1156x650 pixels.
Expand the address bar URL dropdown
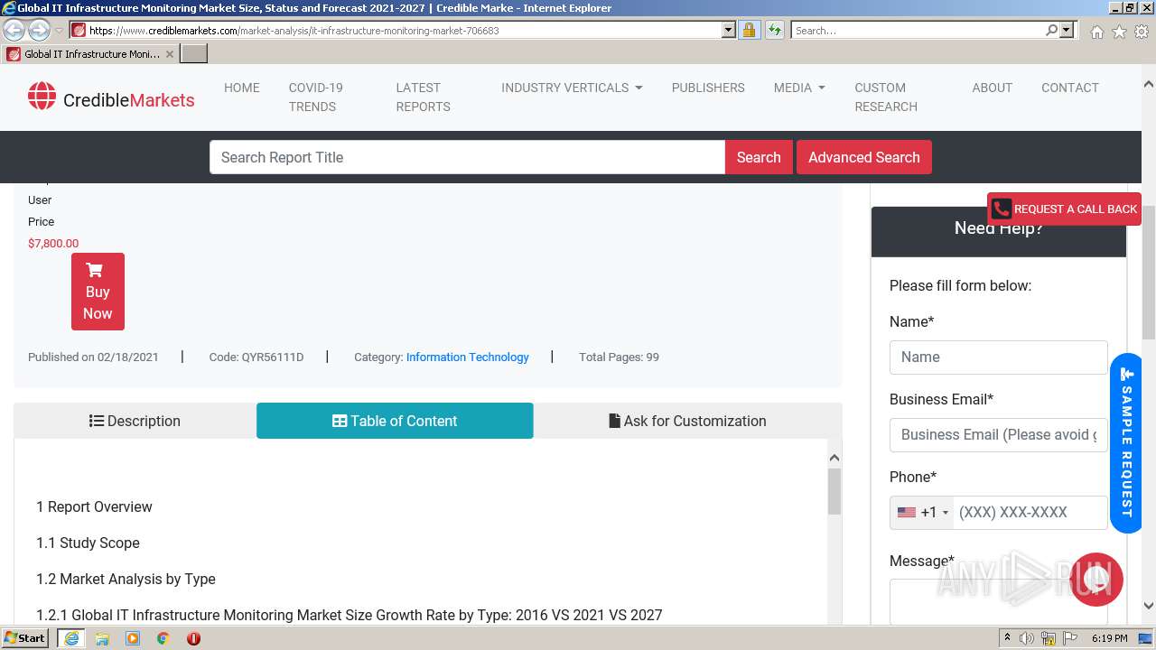pos(729,30)
